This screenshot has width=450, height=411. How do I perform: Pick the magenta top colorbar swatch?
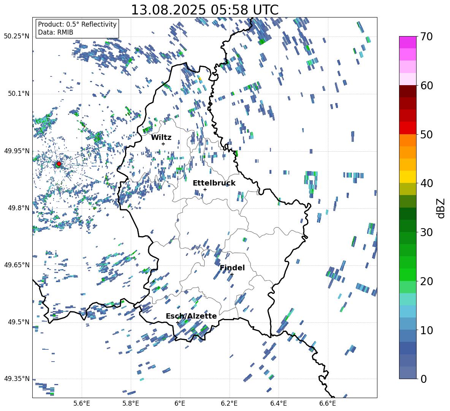click(x=408, y=42)
